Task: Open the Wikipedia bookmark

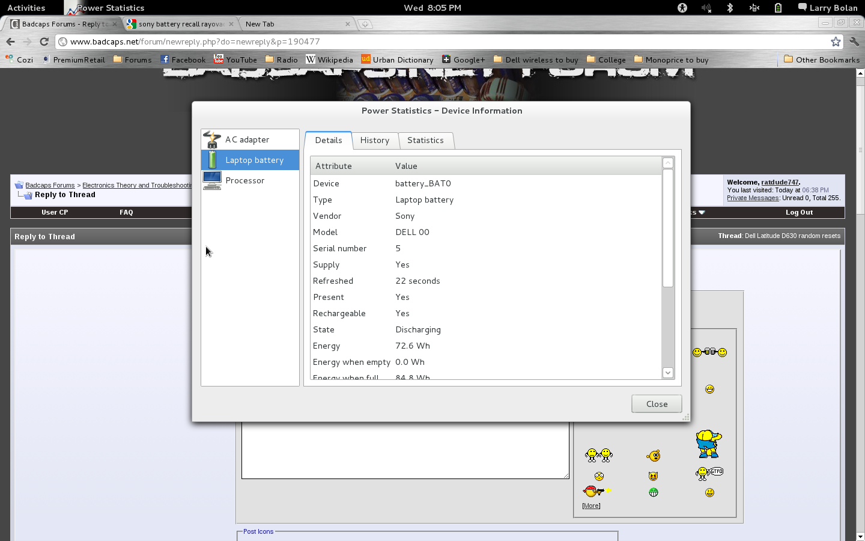Action: (329, 60)
